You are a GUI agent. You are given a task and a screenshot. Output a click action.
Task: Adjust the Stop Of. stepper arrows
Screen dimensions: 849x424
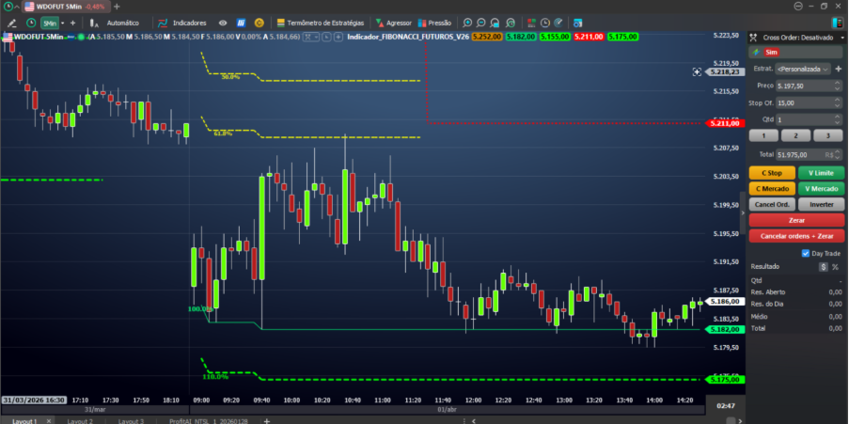pyautogui.click(x=837, y=102)
